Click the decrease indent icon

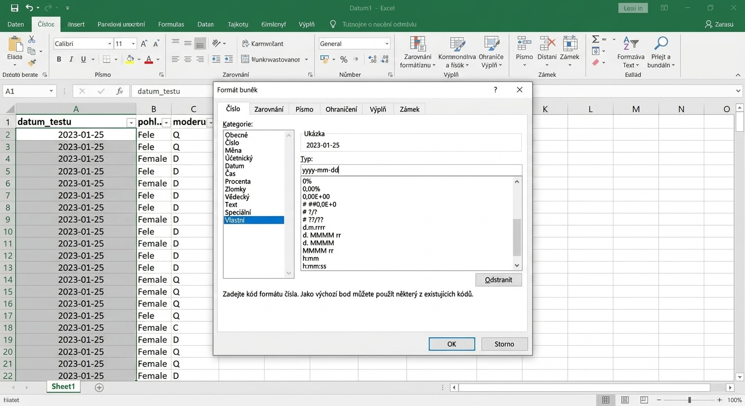click(x=216, y=59)
